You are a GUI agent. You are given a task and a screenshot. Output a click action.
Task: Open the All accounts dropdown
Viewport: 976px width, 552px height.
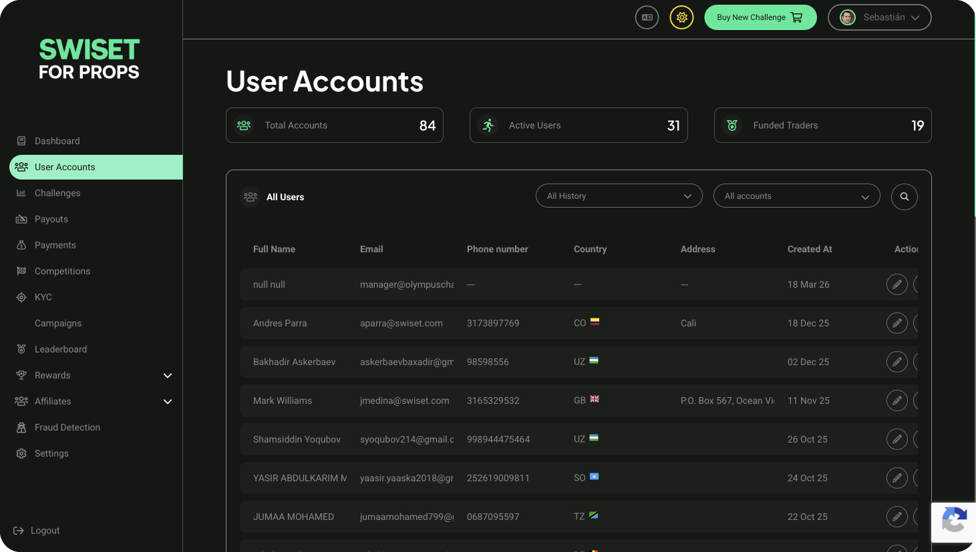797,196
